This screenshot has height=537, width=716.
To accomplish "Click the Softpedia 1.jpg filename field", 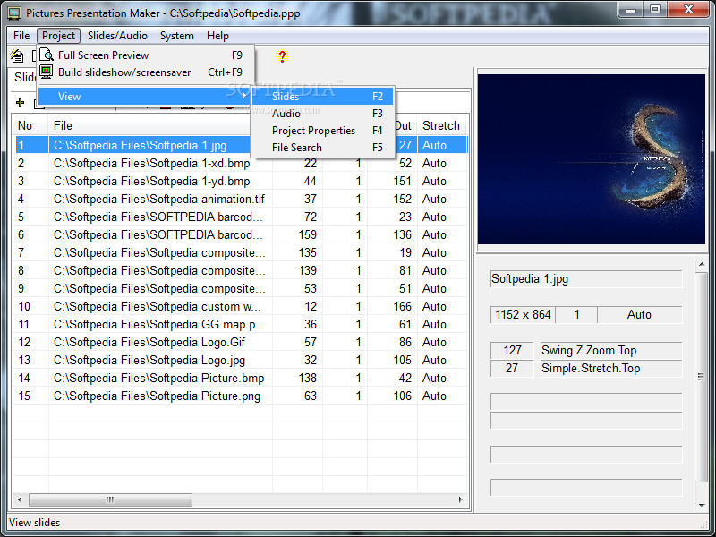I will pyautogui.click(x=586, y=279).
